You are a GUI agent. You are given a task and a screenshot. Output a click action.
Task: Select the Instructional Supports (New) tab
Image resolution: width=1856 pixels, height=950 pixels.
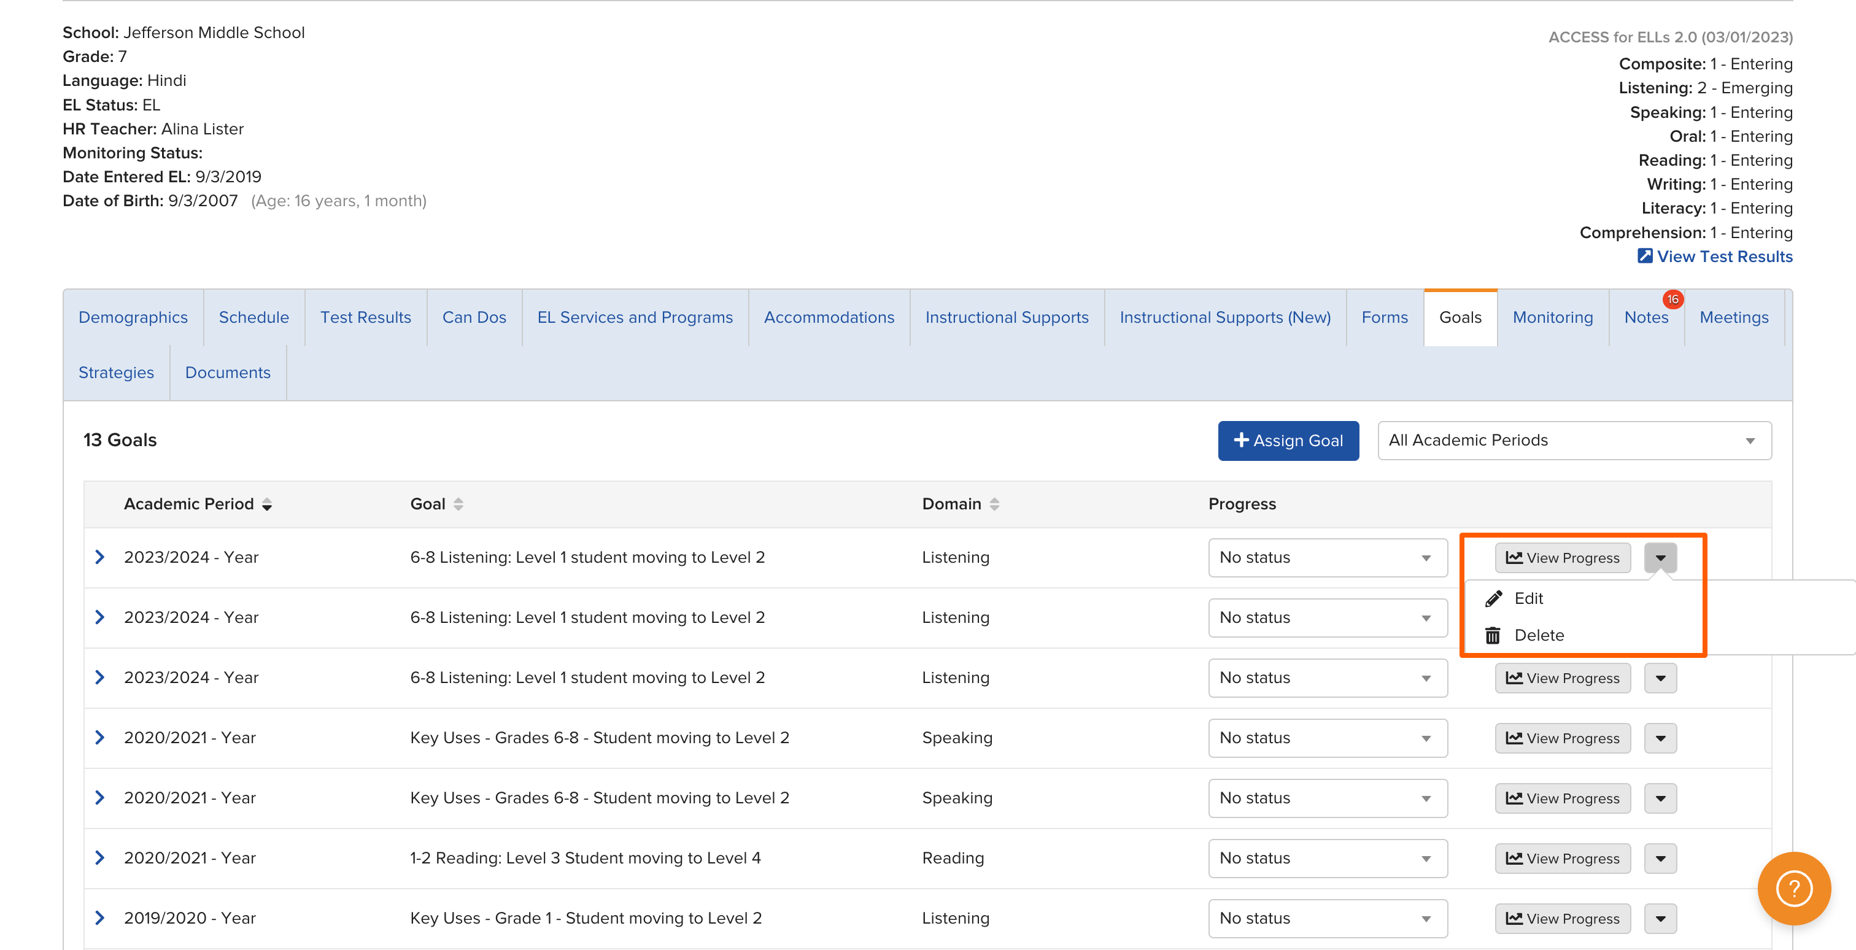(1225, 318)
